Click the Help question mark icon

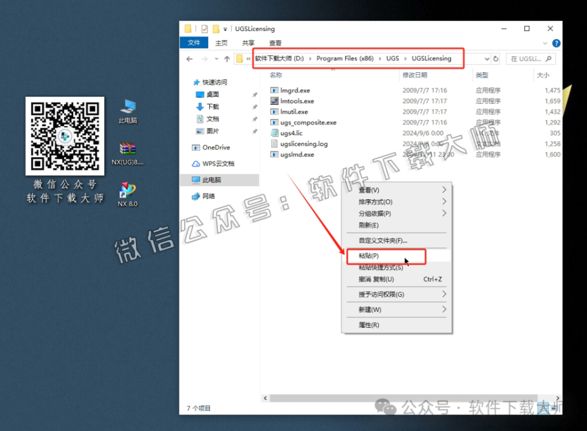[555, 43]
